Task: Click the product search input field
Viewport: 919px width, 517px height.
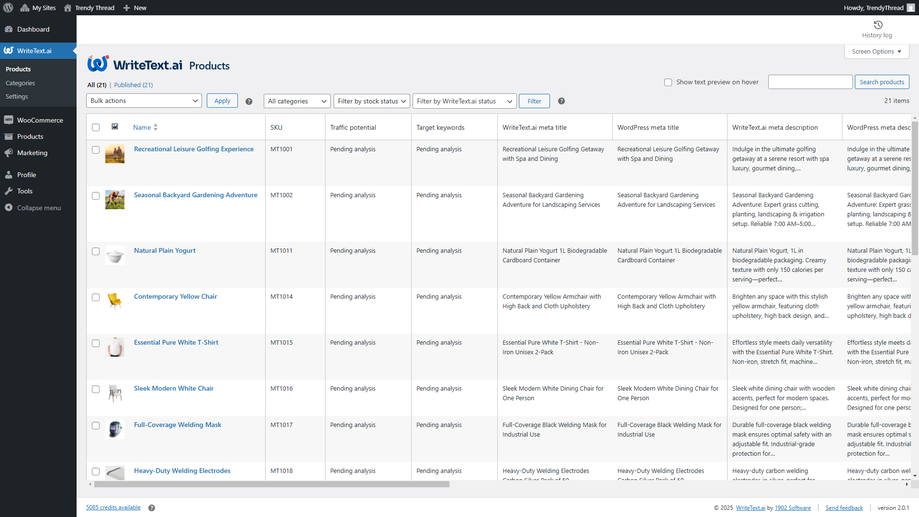Action: [810, 82]
